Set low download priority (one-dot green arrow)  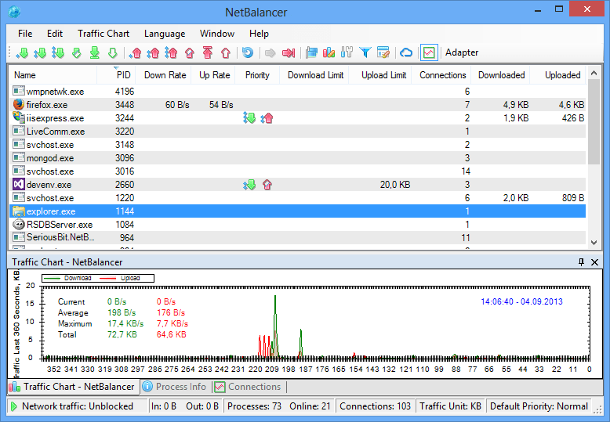(x=22, y=52)
